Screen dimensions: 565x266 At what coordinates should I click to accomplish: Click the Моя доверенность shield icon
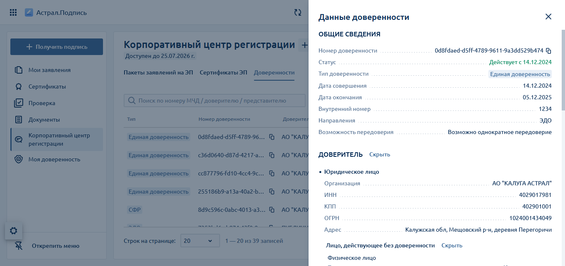pos(18,159)
